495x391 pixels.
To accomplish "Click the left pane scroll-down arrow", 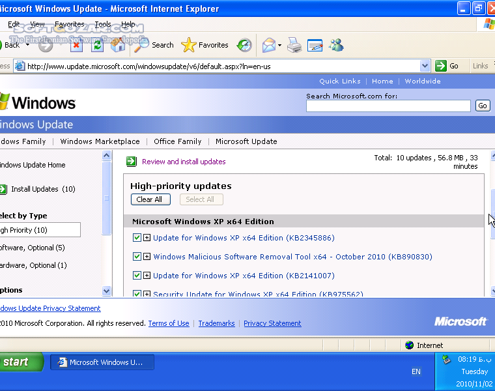I will (106, 291).
